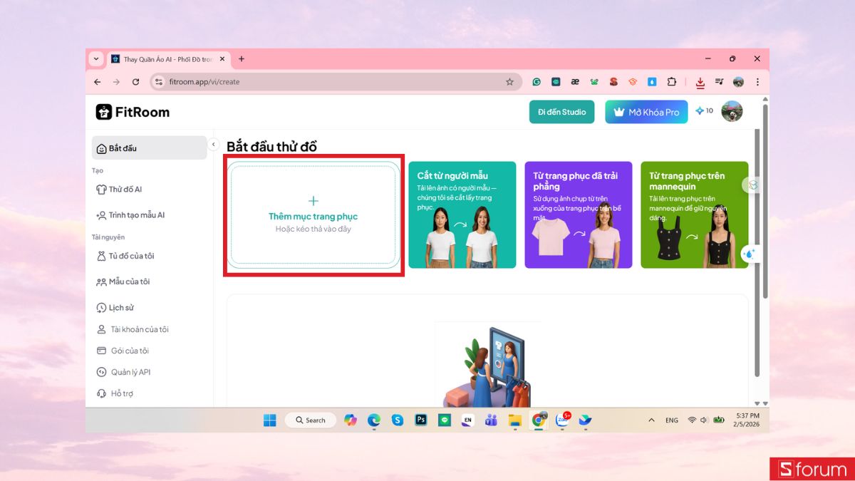
Task: Click the Mở Khóa Pro button
Action: (x=646, y=112)
